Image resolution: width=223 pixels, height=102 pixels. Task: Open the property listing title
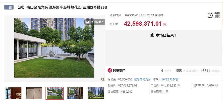pyautogui.click(x=62, y=7)
